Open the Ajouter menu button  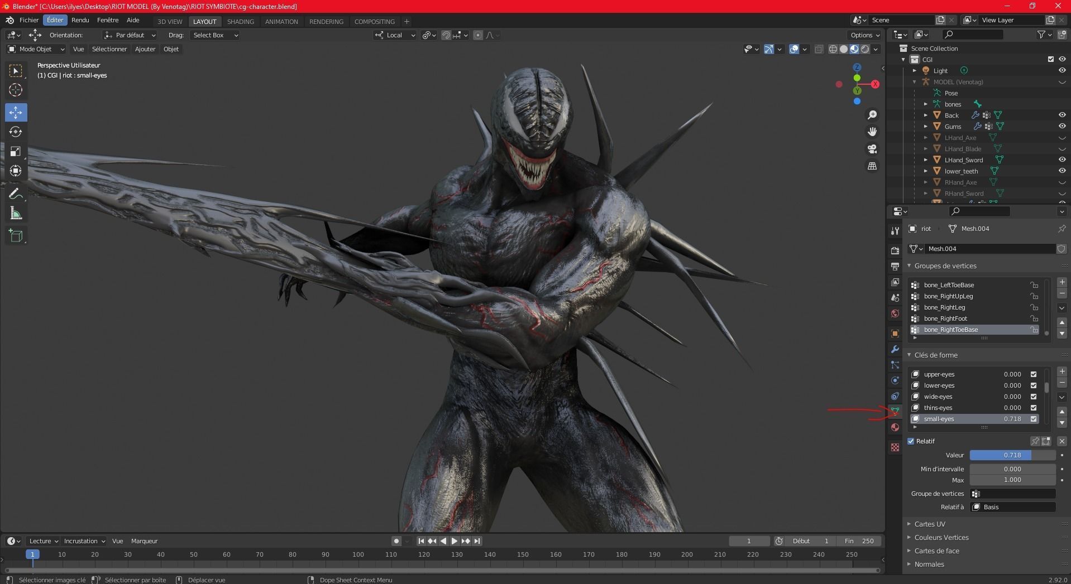(x=145, y=49)
